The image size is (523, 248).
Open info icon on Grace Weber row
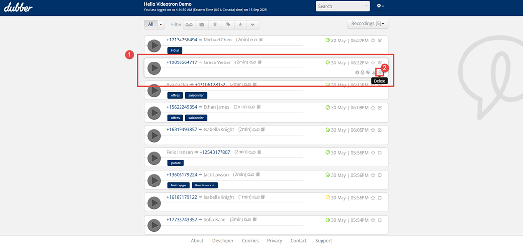357,72
